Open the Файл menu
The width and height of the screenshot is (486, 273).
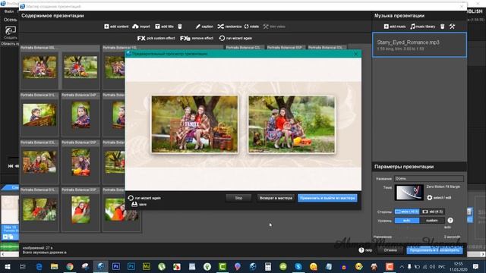point(8,11)
